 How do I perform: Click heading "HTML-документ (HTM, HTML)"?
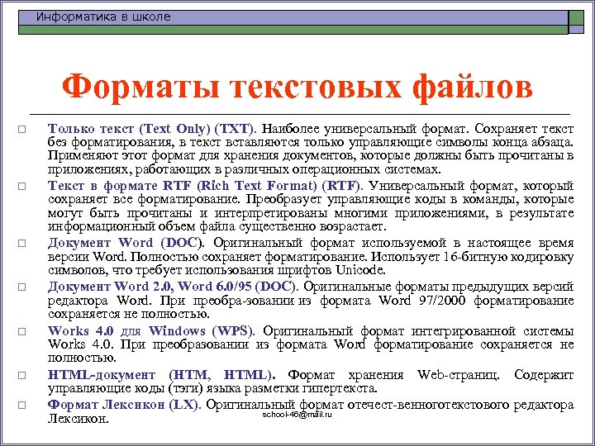coord(160,375)
